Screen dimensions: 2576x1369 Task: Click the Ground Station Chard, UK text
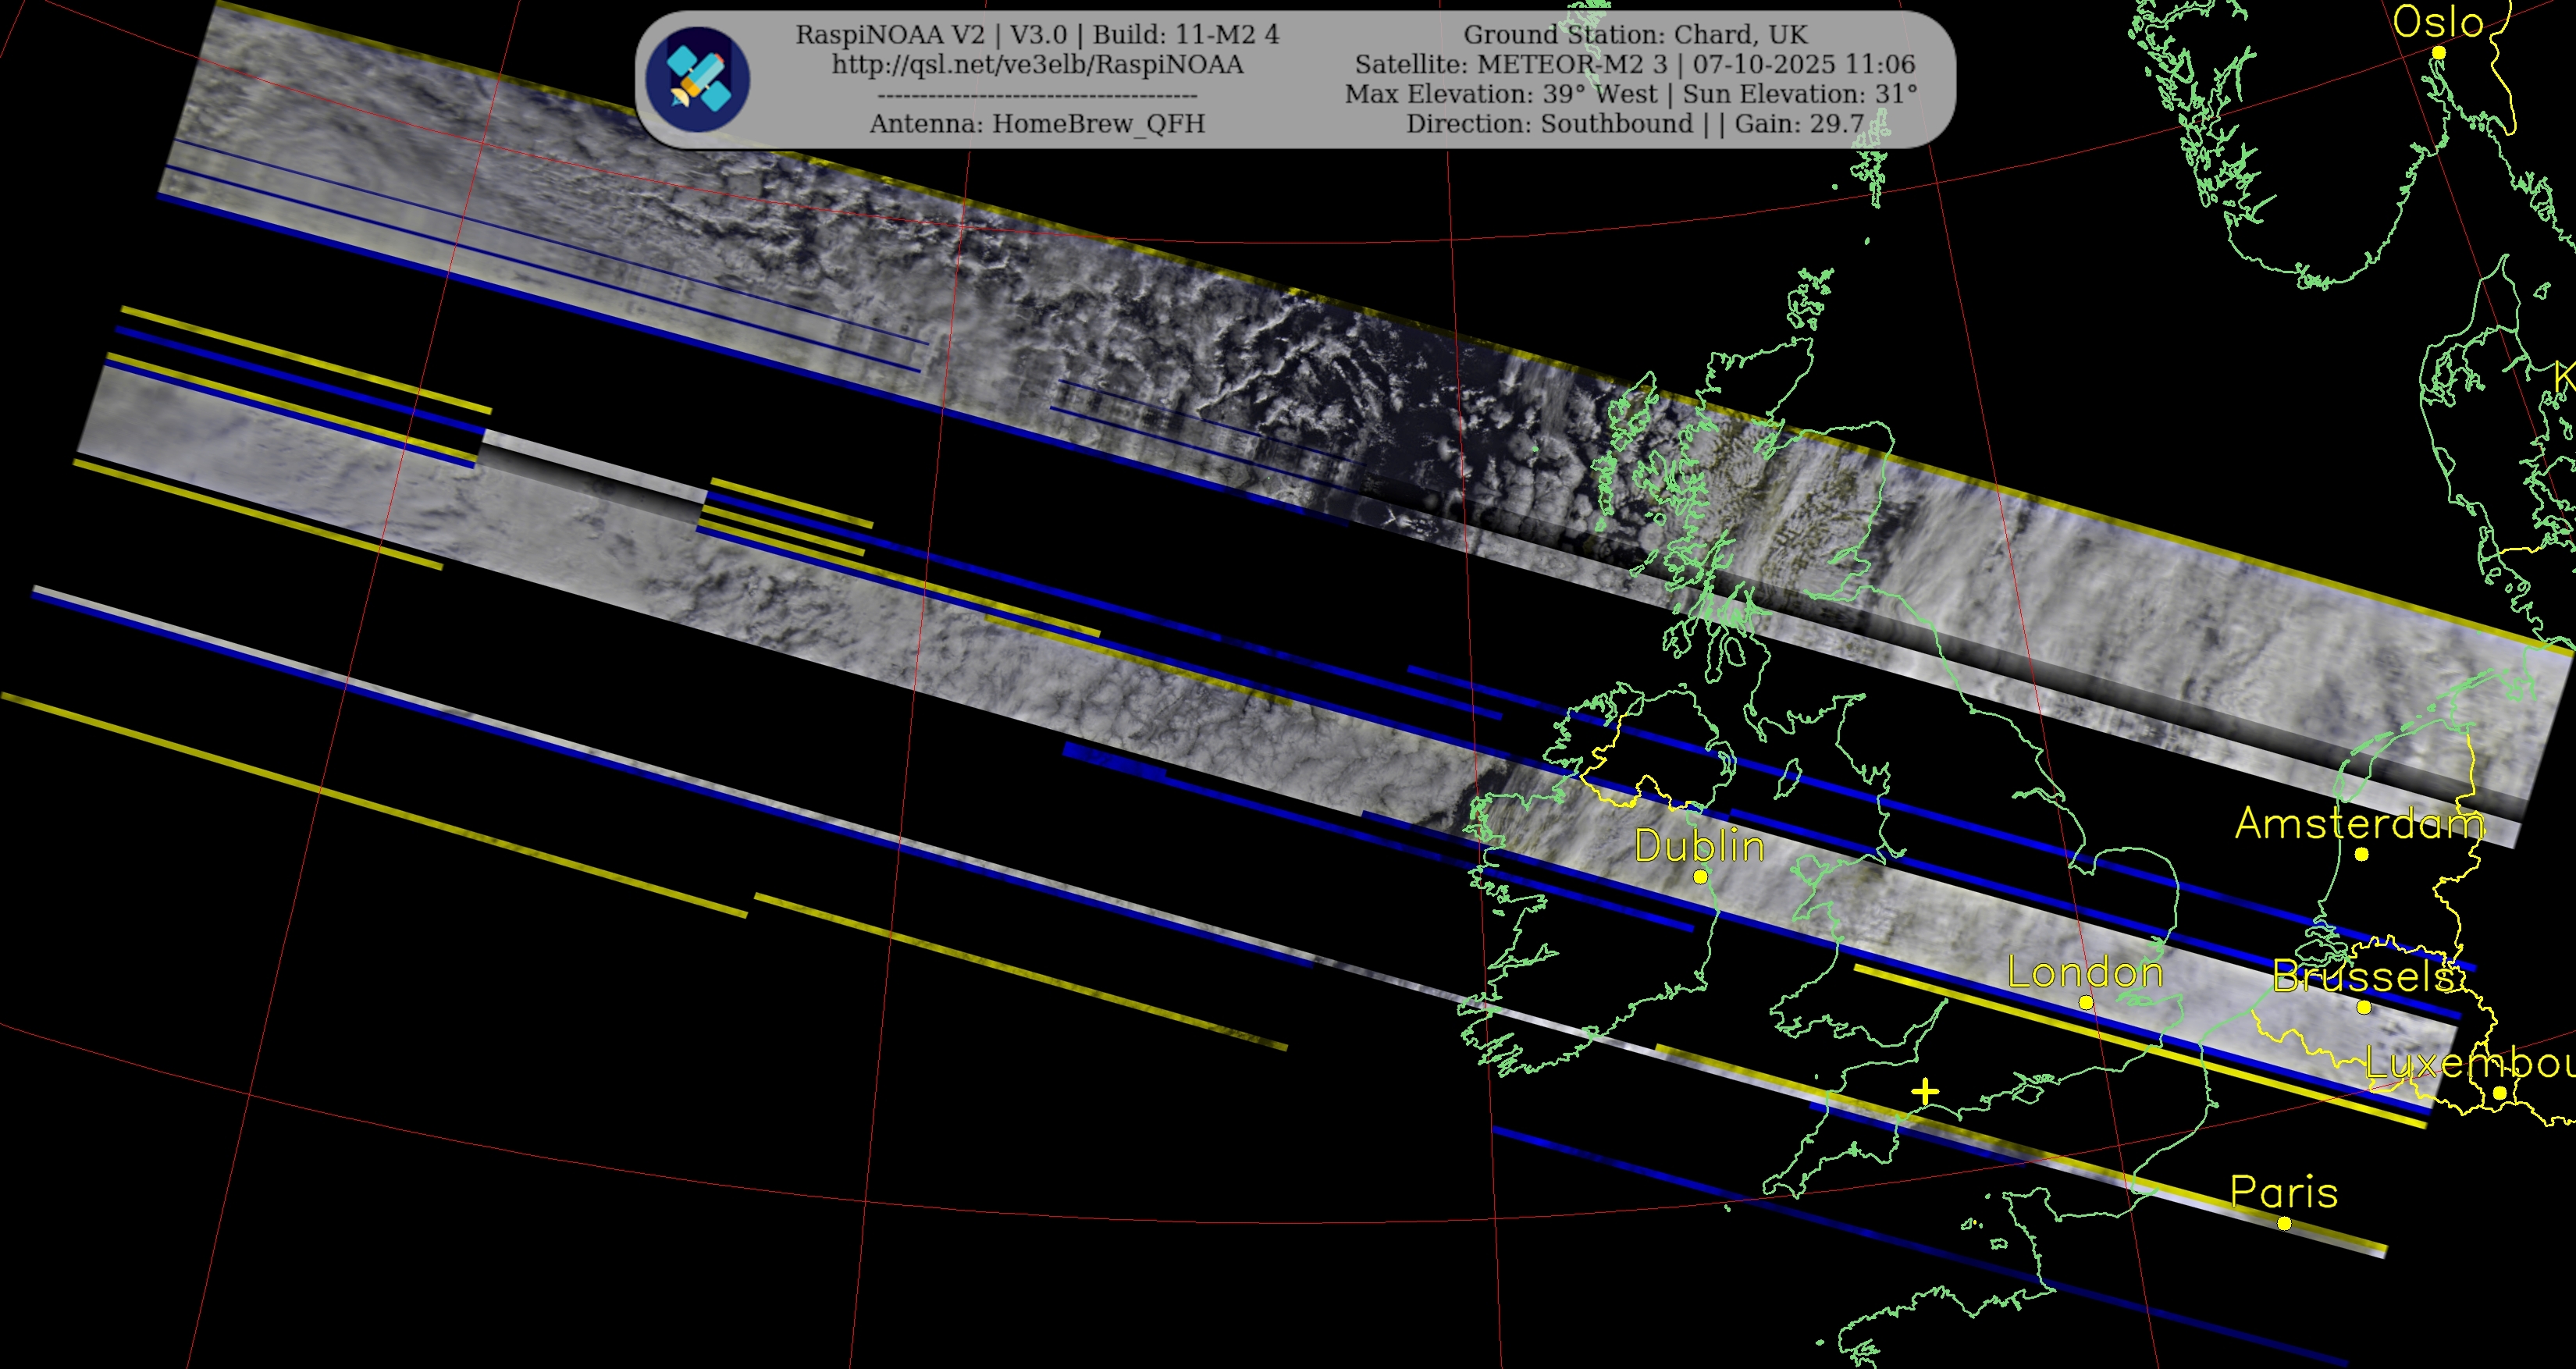[x=1635, y=35]
